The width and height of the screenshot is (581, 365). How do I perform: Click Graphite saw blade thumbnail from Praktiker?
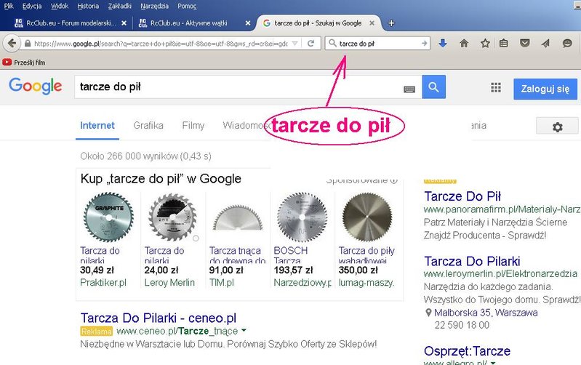[x=108, y=217]
